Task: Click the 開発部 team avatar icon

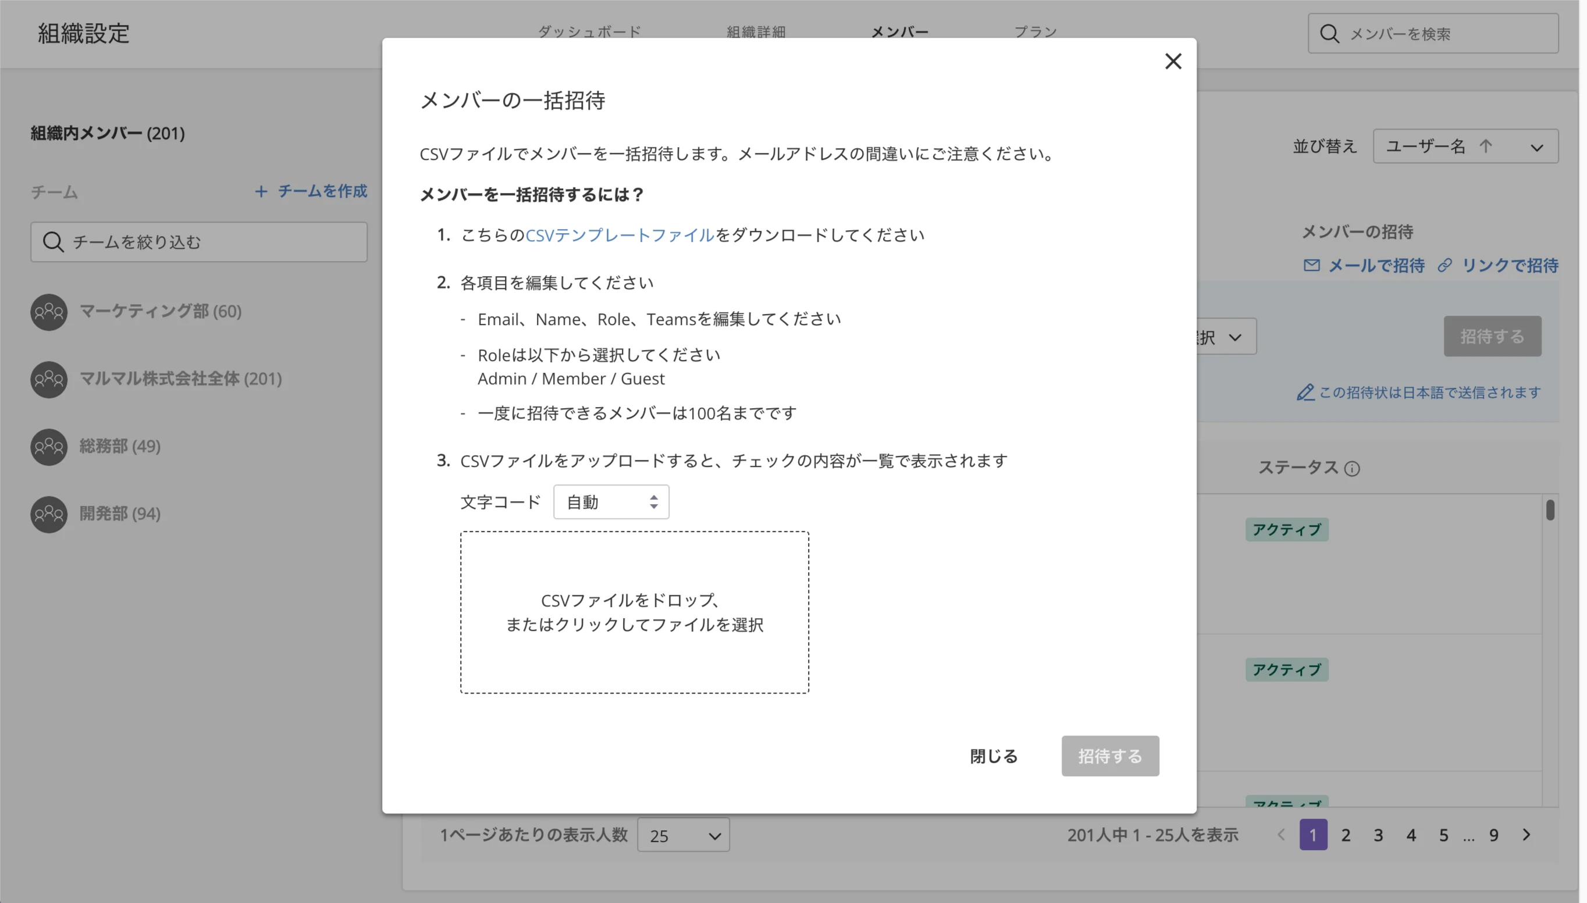Action: (49, 514)
